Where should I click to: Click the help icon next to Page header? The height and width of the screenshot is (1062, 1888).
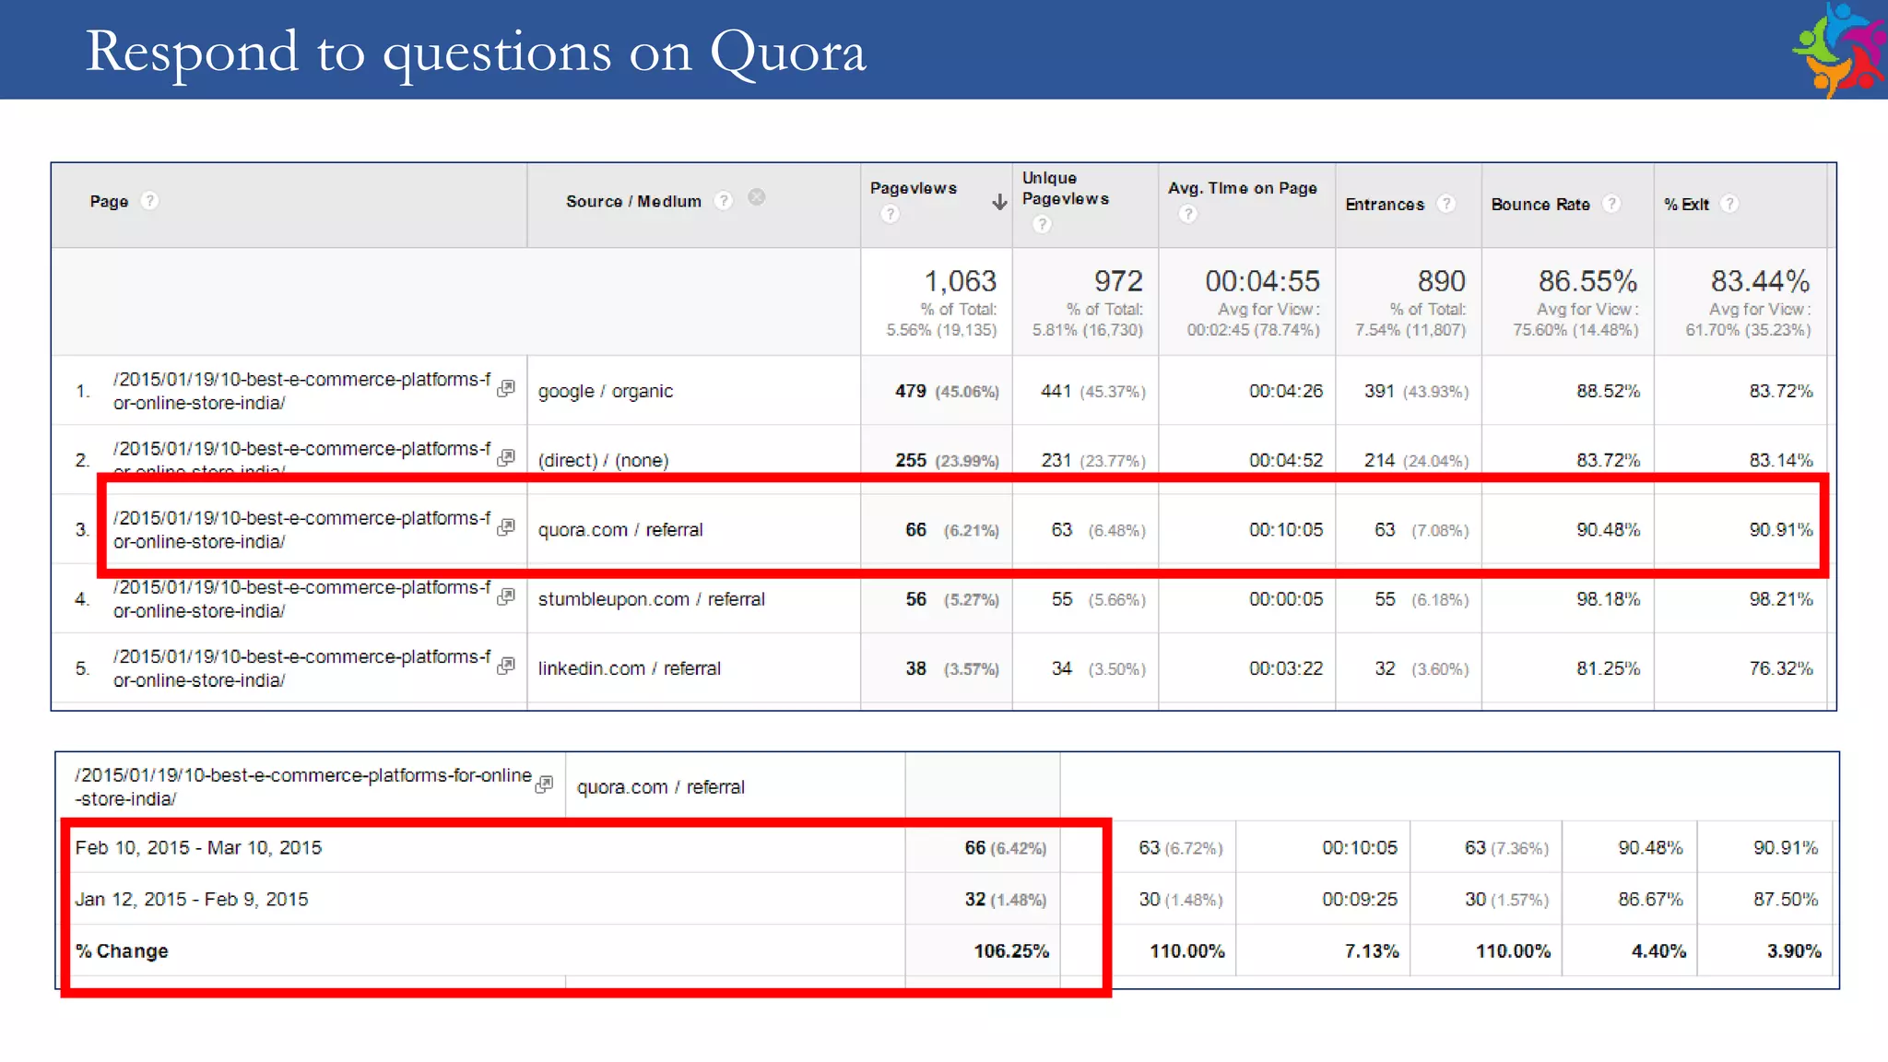(149, 201)
